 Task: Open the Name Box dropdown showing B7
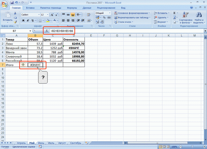[x=30, y=31]
